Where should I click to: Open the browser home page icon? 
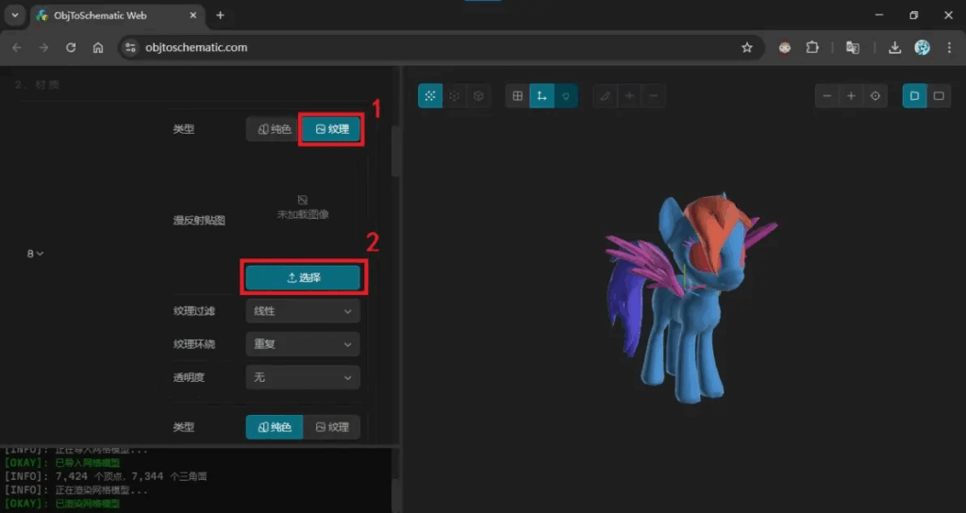click(98, 47)
